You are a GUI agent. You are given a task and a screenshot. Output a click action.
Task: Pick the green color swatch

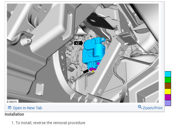tap(168, 80)
